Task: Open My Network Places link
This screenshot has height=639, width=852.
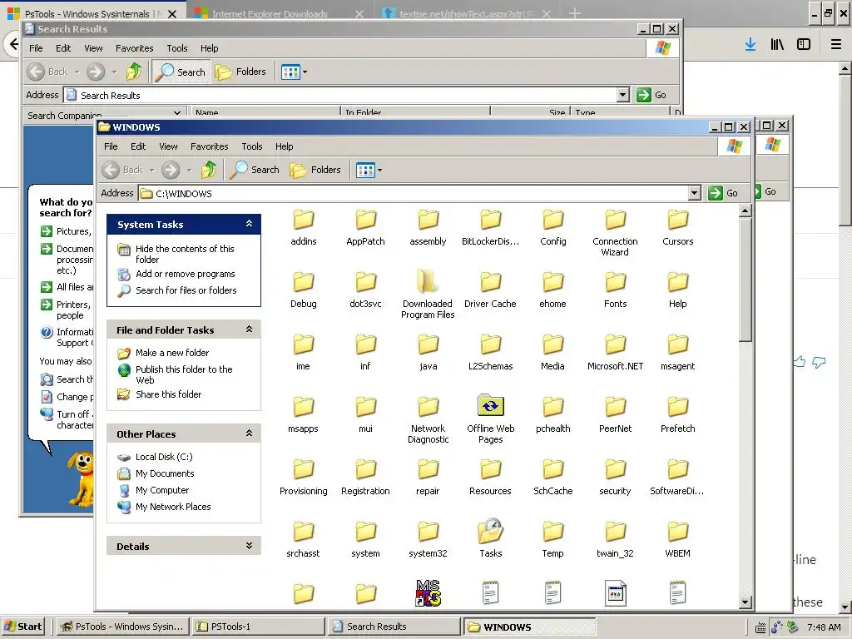Action: coord(173,507)
